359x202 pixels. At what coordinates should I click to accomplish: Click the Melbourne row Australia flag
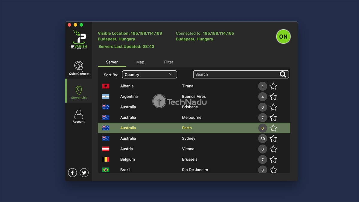pyautogui.click(x=106, y=118)
